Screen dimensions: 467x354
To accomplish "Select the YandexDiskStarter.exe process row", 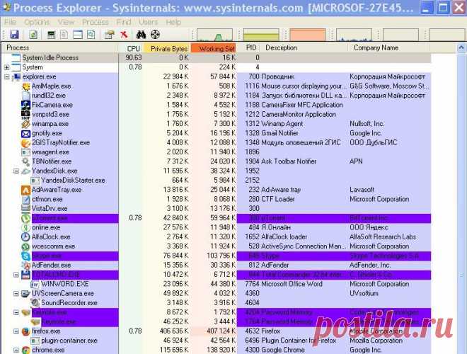I will [x=217, y=181].
